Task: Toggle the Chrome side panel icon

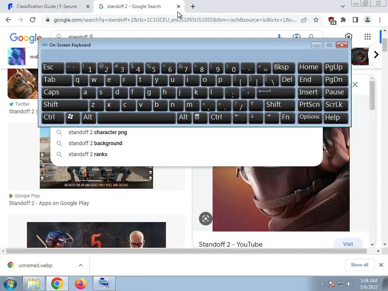Action: pyautogui.click(x=355, y=20)
